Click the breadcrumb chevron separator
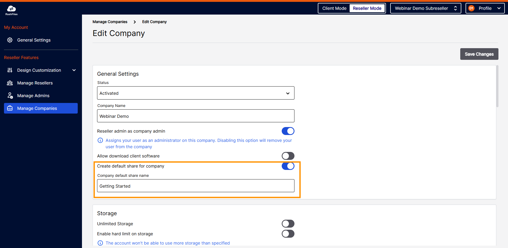This screenshot has height=248, width=508. [135, 22]
